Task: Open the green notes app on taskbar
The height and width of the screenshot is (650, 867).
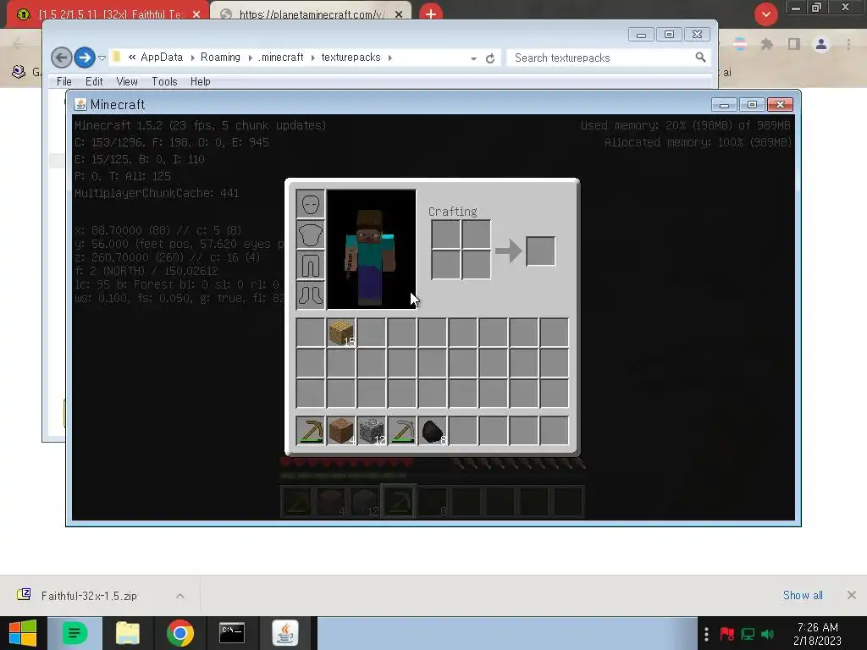Action: [75, 633]
